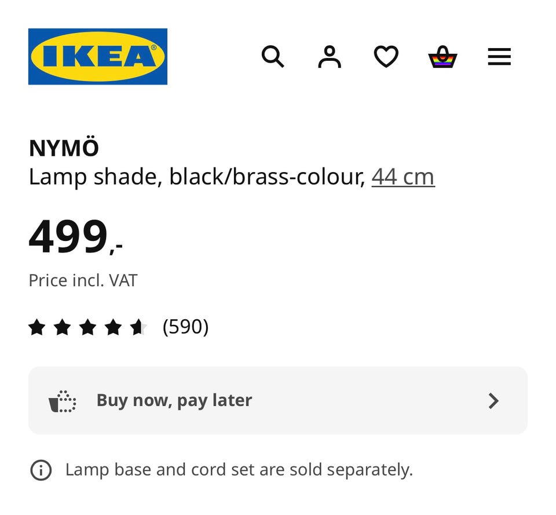This screenshot has height=515, width=556.
Task: Click the 499 price
Action: (69, 238)
